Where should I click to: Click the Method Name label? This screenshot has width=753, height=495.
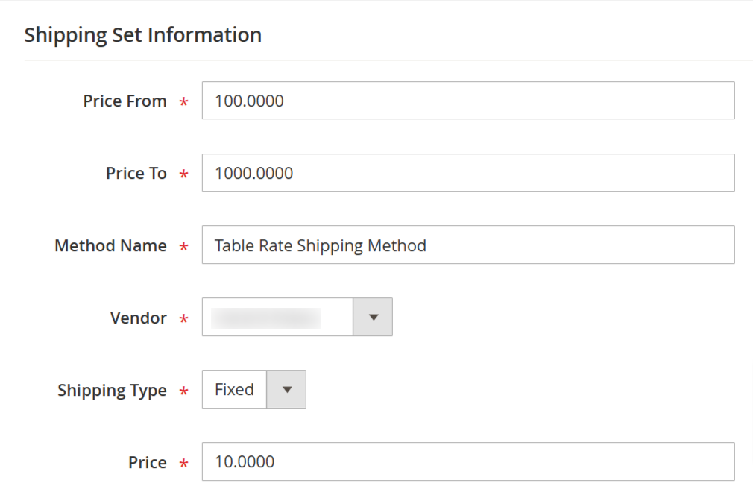tap(110, 246)
